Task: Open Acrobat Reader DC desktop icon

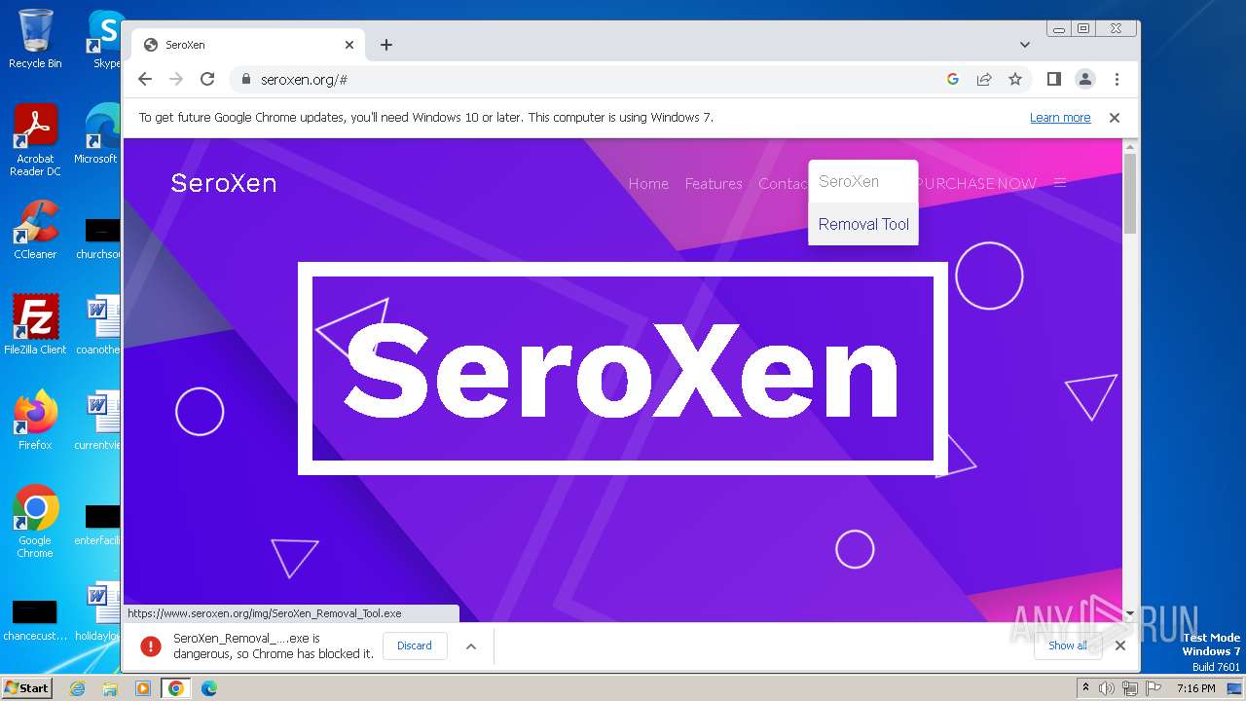Action: tap(35, 140)
